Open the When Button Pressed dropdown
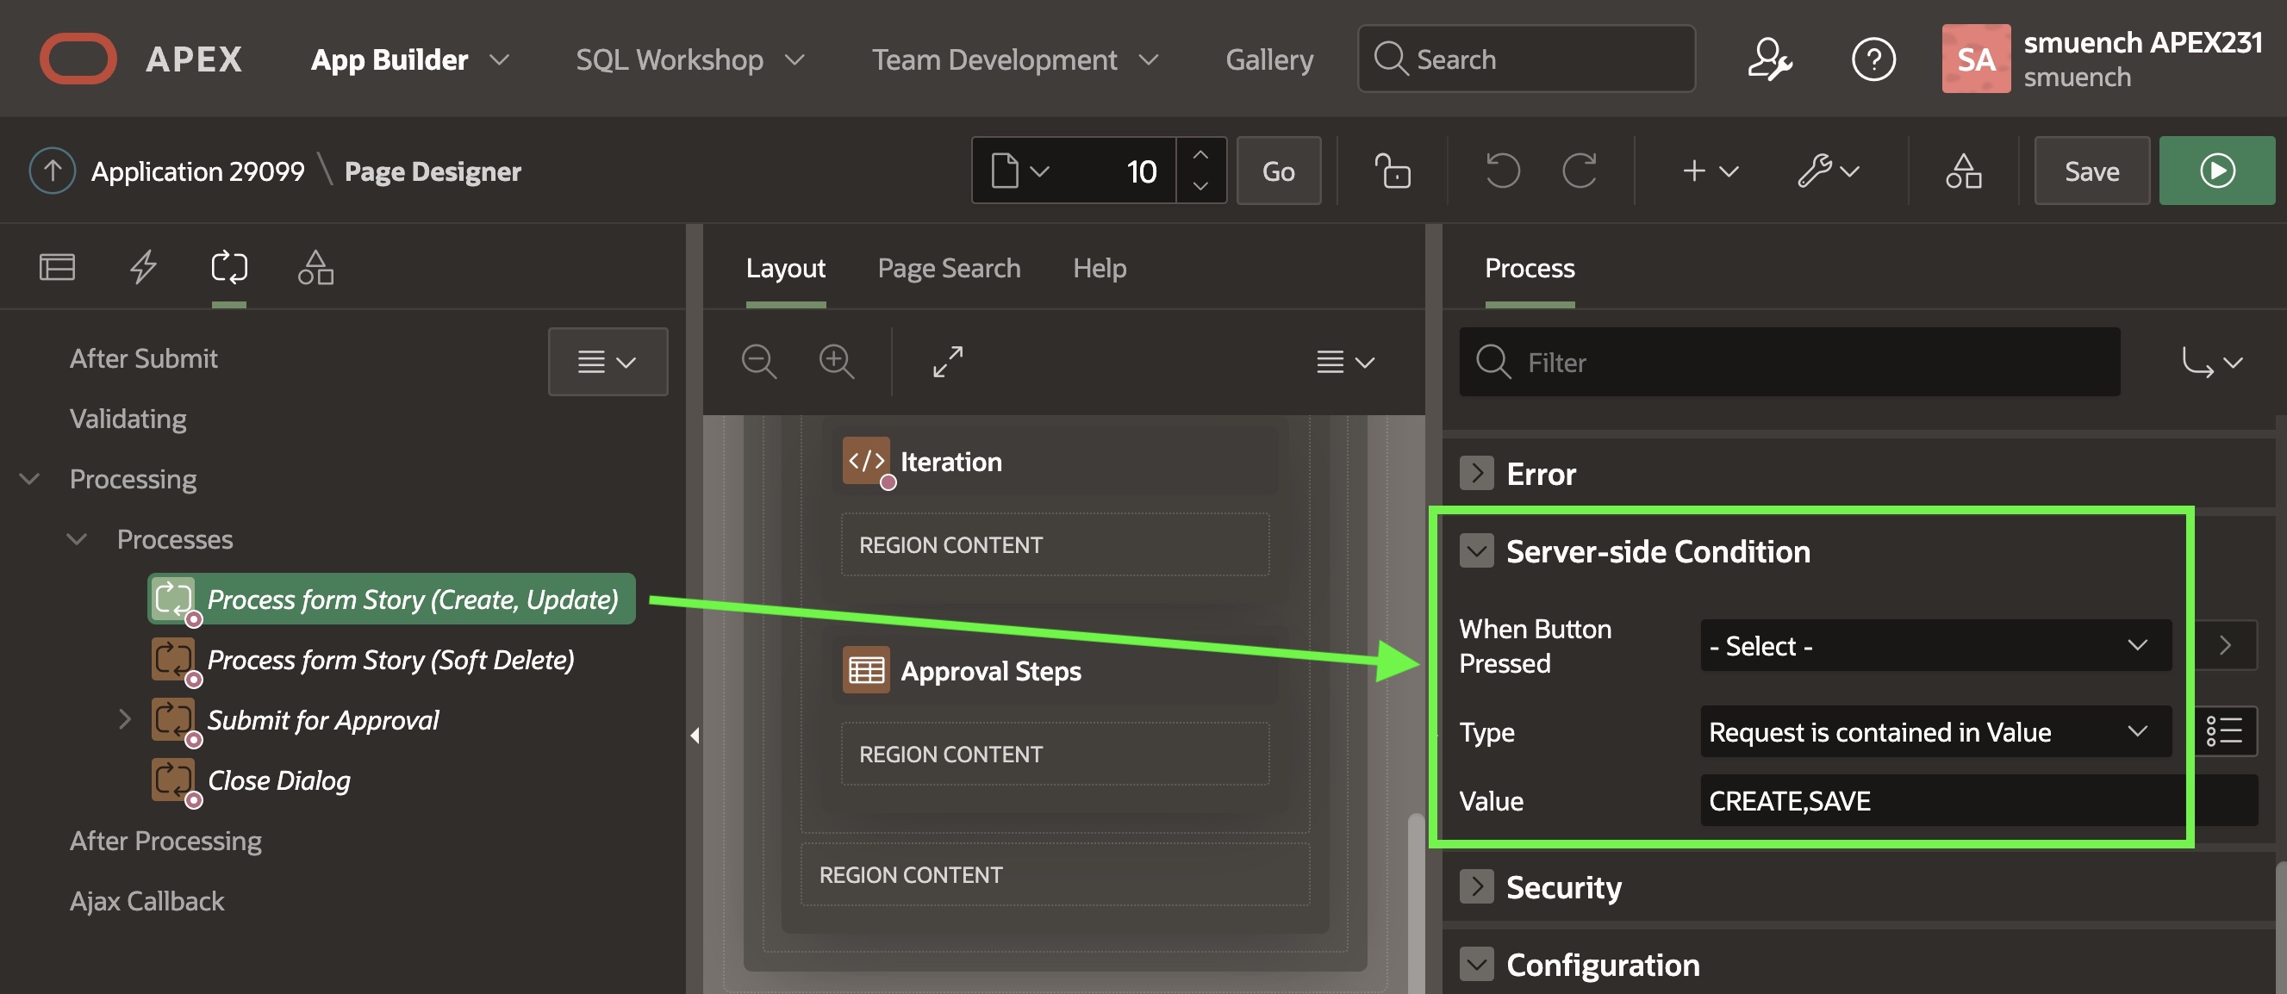The height and width of the screenshot is (994, 2287). [x=1935, y=645]
